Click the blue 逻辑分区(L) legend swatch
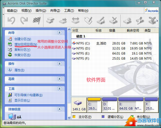The height and width of the screenshot is (128, 161). tap(103, 117)
